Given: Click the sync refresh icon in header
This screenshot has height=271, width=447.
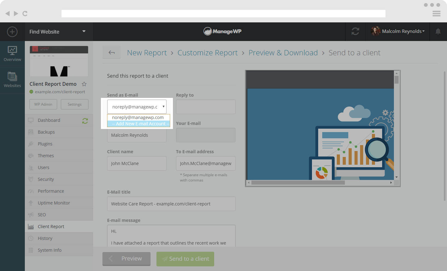Looking at the screenshot, I should click(355, 31).
